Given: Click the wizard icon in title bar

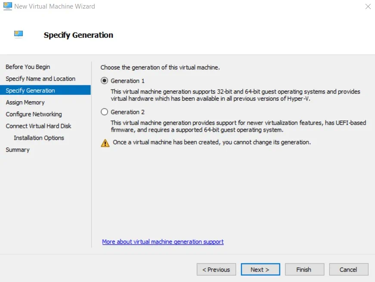Looking at the screenshot, I should [x=8, y=6].
